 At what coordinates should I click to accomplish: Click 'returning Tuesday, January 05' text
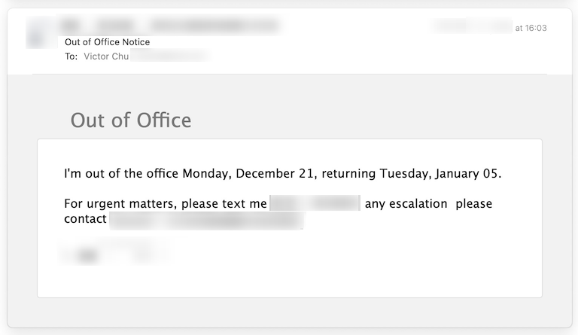[x=411, y=173]
